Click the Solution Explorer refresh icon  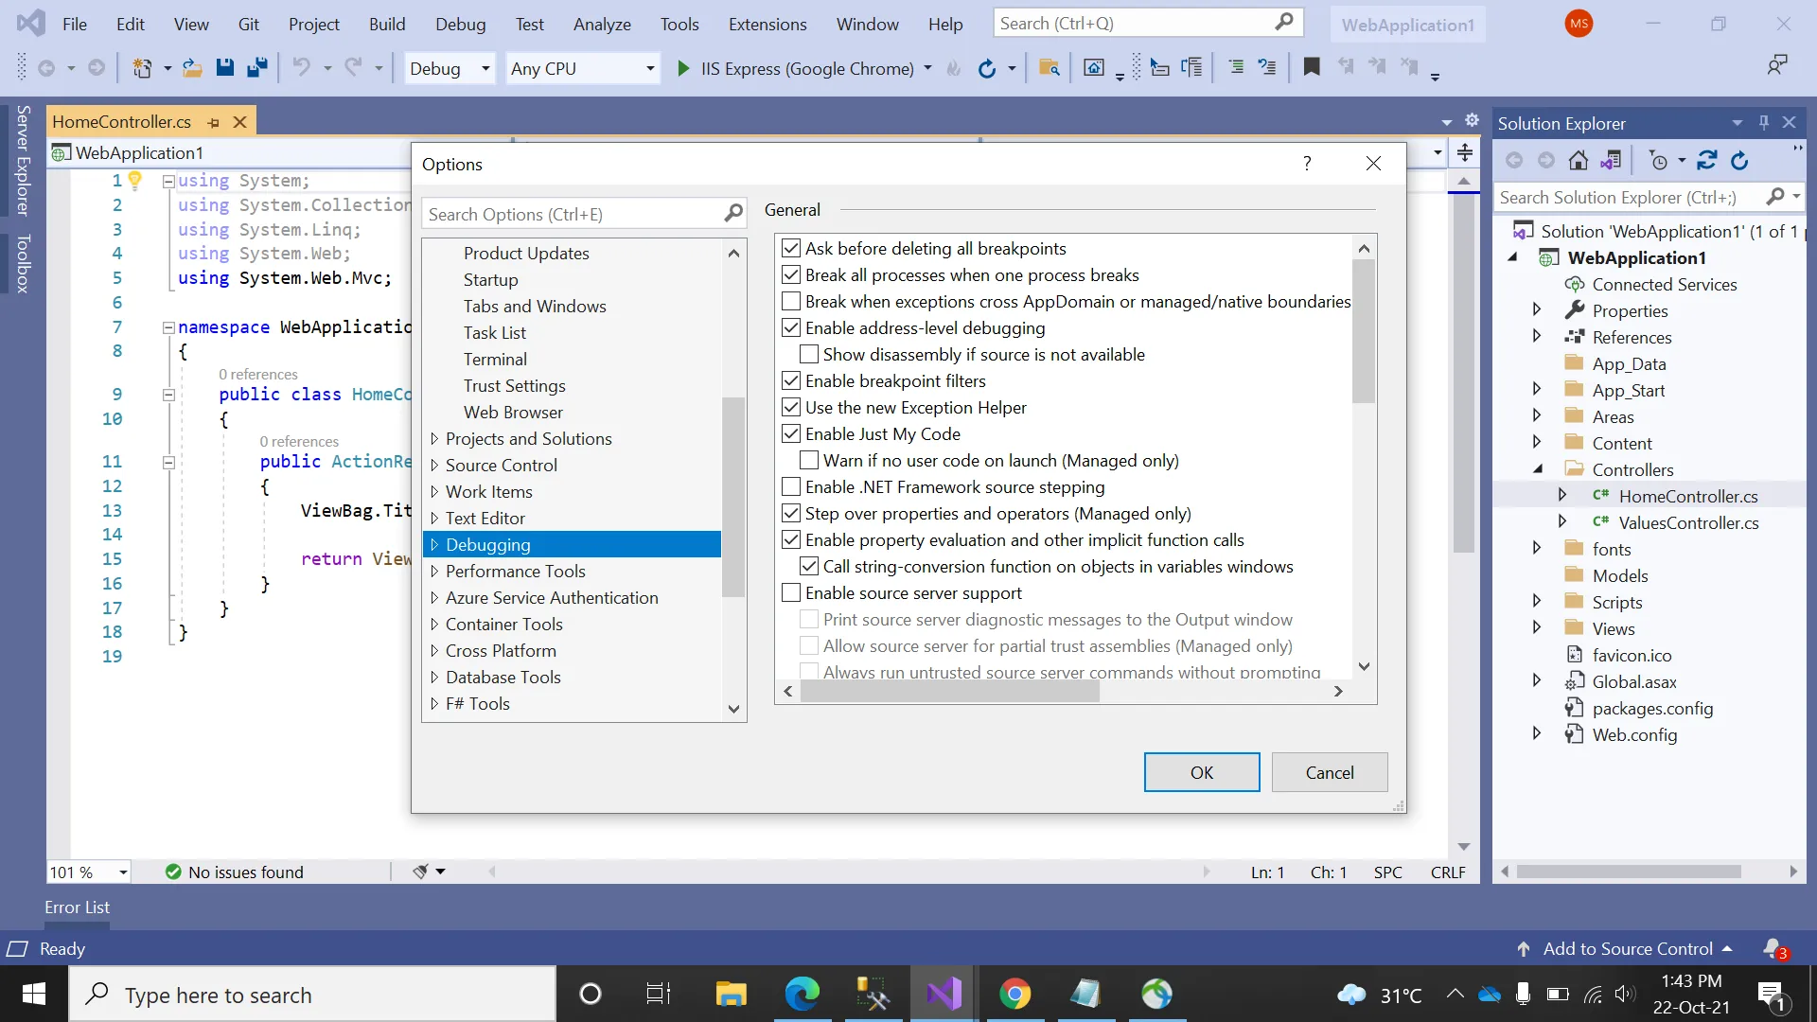coord(1739,161)
